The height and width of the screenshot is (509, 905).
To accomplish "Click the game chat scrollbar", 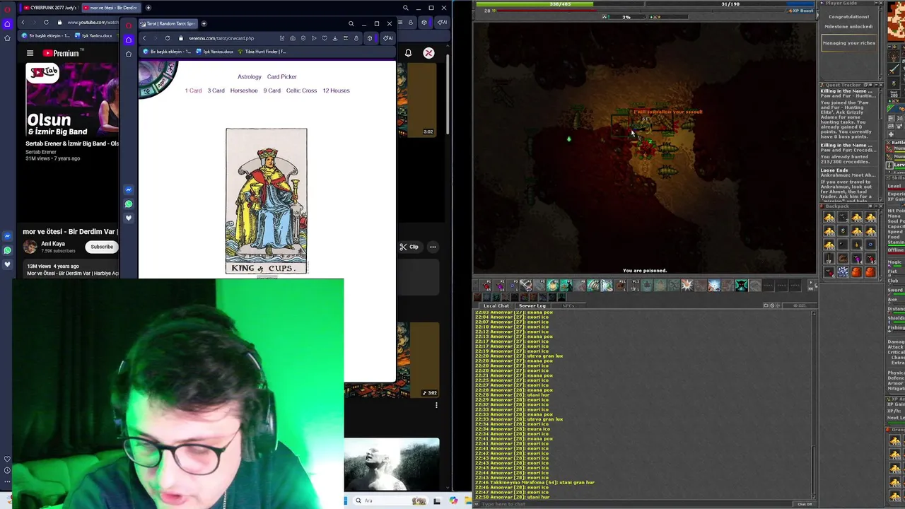I will (814, 404).
